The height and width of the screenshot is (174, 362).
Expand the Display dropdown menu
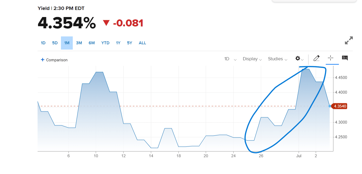252,59
